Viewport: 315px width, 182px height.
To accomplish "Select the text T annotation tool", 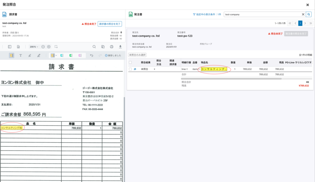I will coord(21,55).
